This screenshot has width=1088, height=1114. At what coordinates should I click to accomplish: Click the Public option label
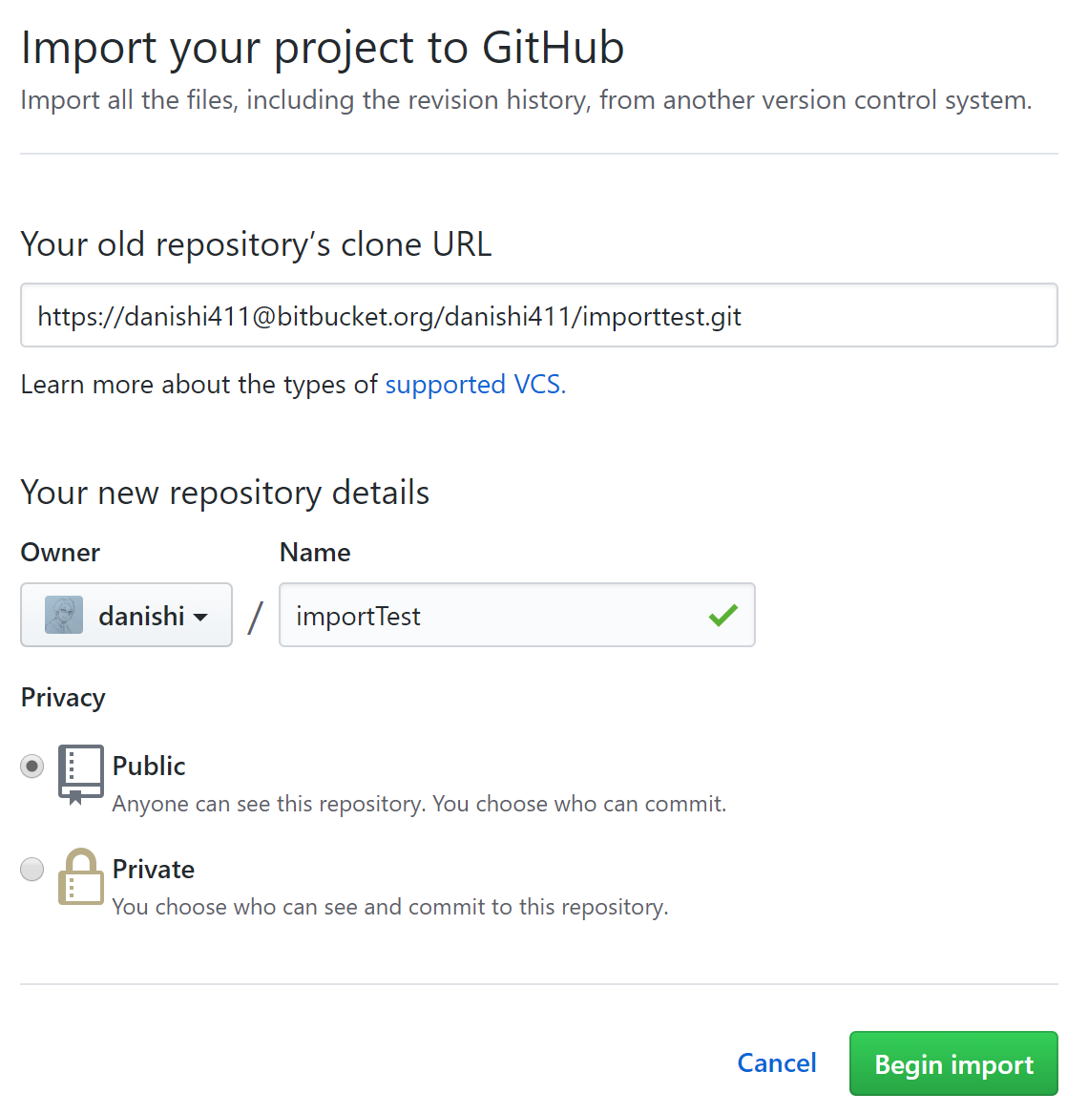coord(149,766)
